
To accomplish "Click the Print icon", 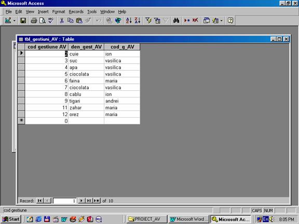I will pyautogui.click(x=34, y=20).
